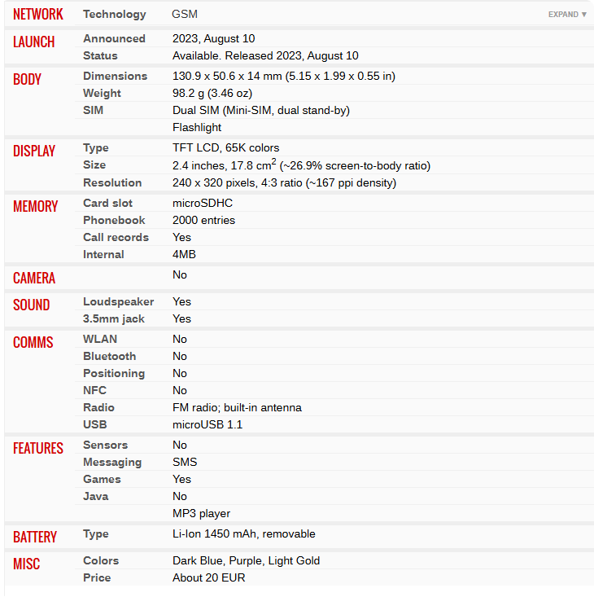594x597 pixels.
Task: Expand the Network section details
Action: pyautogui.click(x=567, y=15)
